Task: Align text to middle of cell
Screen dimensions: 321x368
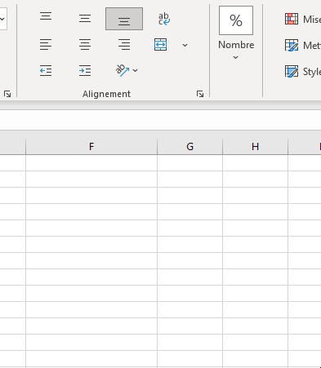Action: pos(85,19)
